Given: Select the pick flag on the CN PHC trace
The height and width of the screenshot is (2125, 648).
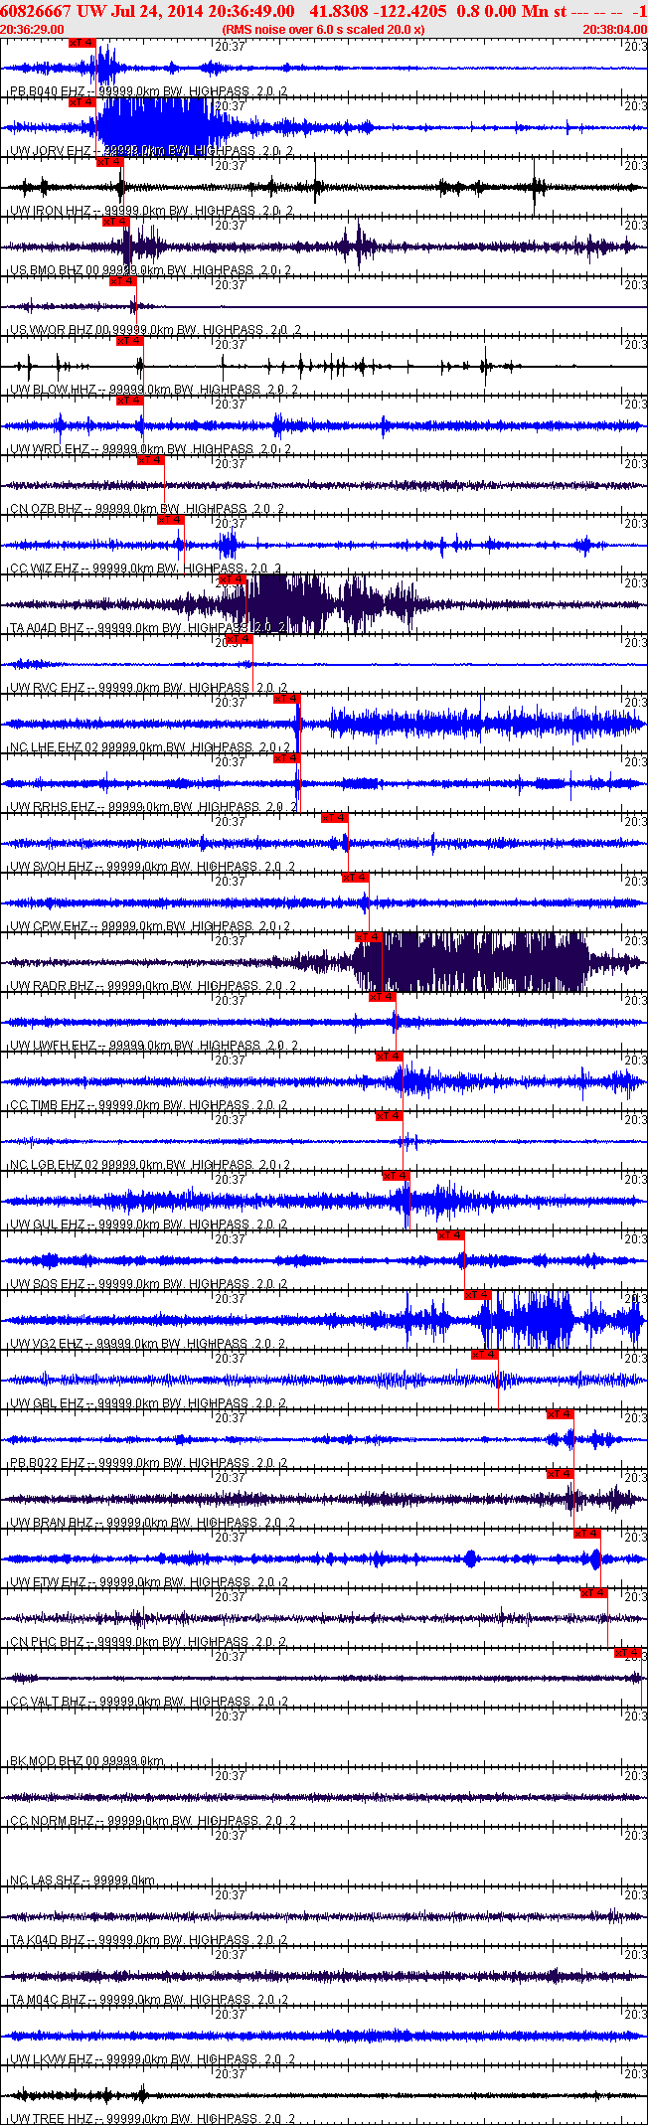Looking at the screenshot, I should pos(594,1593).
